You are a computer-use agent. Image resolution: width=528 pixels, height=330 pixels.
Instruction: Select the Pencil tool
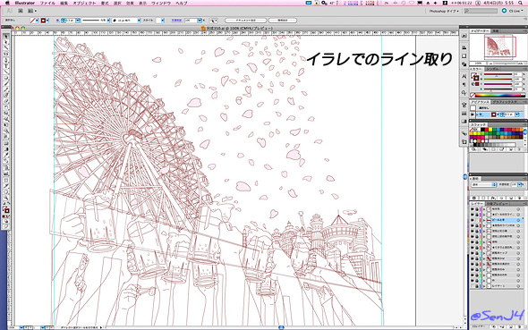pyautogui.click(x=5, y=90)
